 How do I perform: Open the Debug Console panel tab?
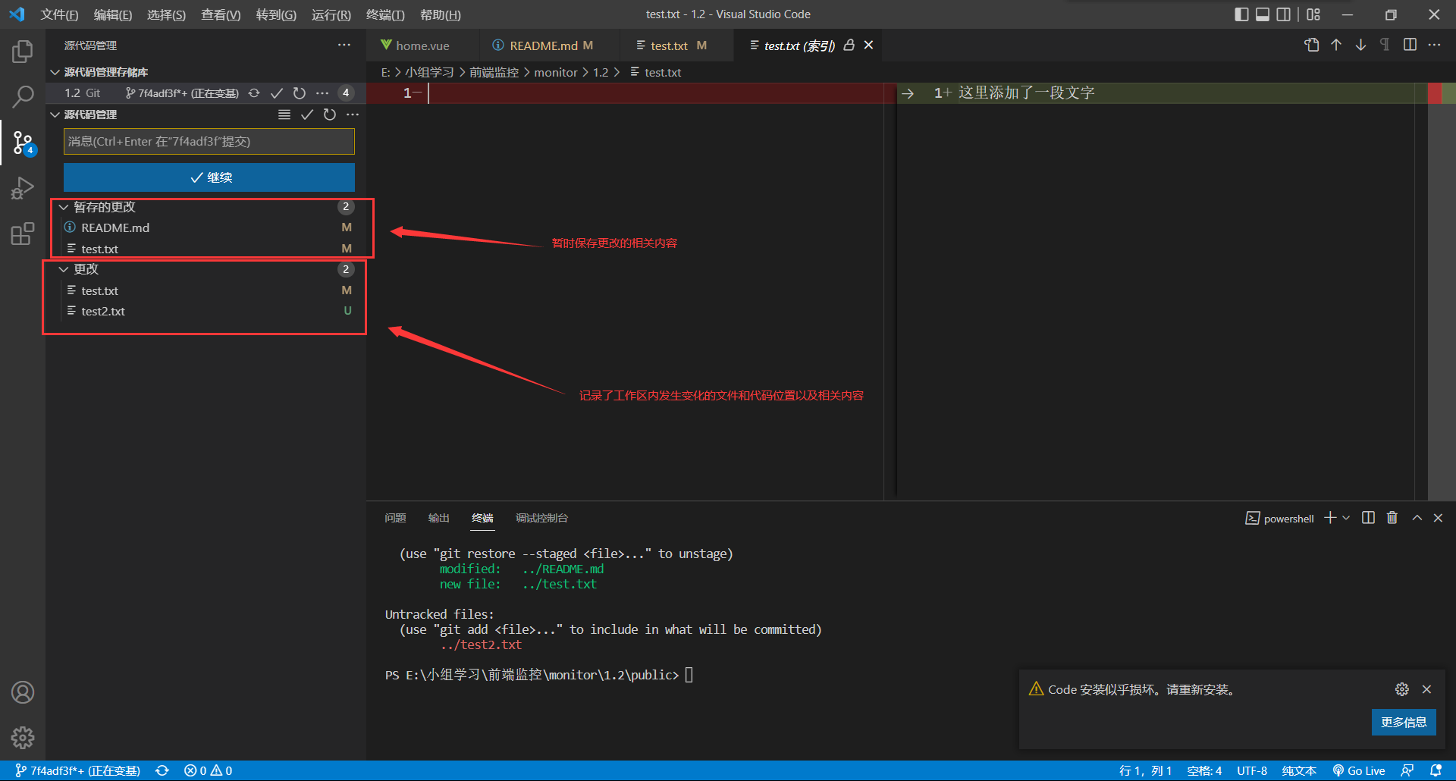[541, 518]
